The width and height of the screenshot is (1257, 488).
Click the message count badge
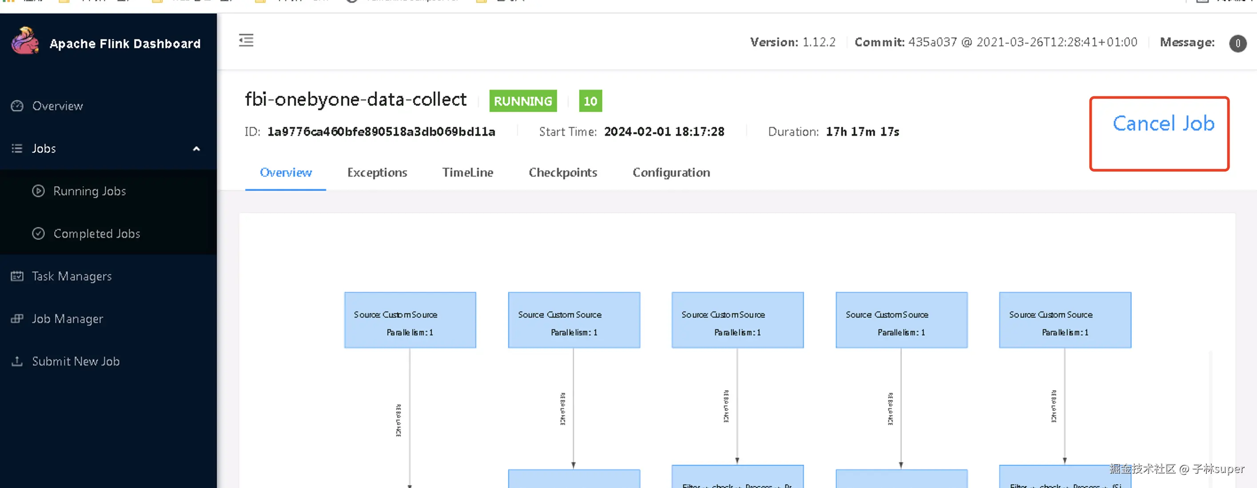1237,43
